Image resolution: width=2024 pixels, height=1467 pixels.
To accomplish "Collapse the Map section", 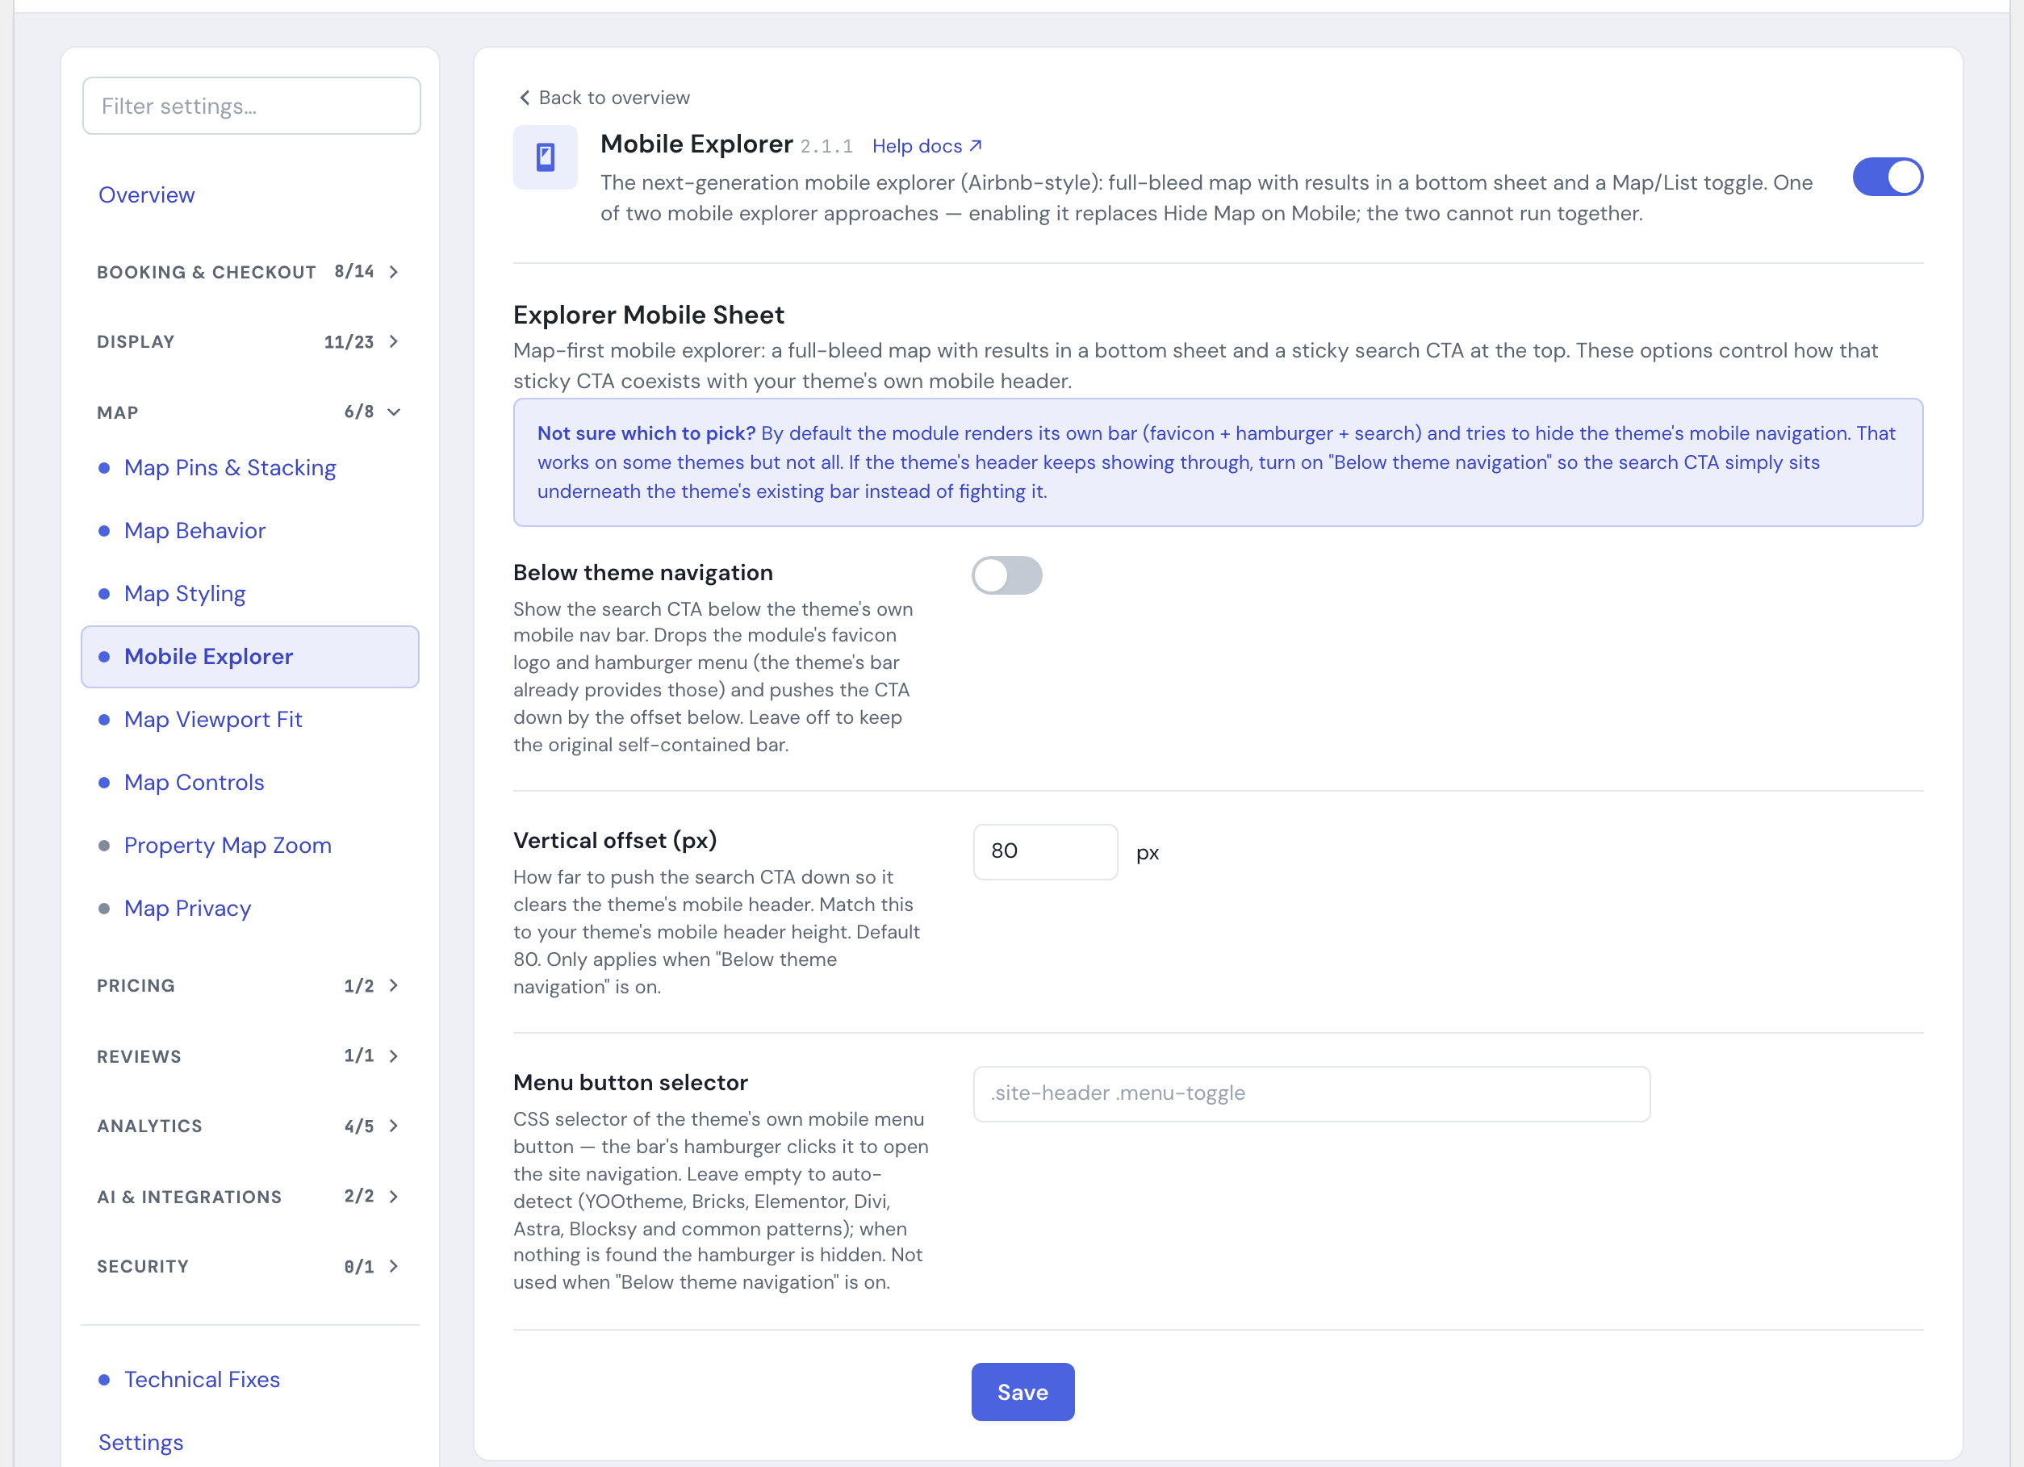I will pyautogui.click(x=249, y=412).
